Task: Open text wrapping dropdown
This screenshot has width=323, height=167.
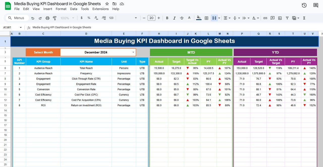Action: (246, 18)
